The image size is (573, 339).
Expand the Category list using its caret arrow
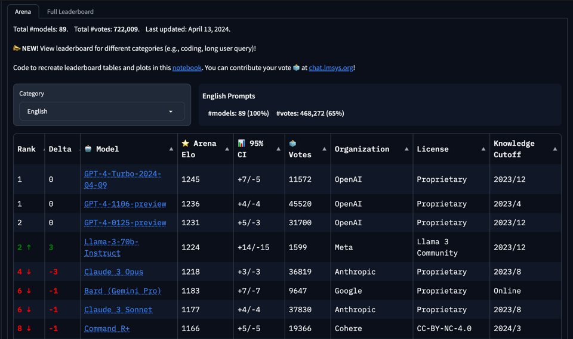coord(171,111)
